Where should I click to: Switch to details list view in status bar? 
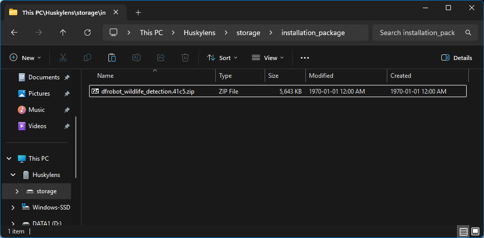464,231
